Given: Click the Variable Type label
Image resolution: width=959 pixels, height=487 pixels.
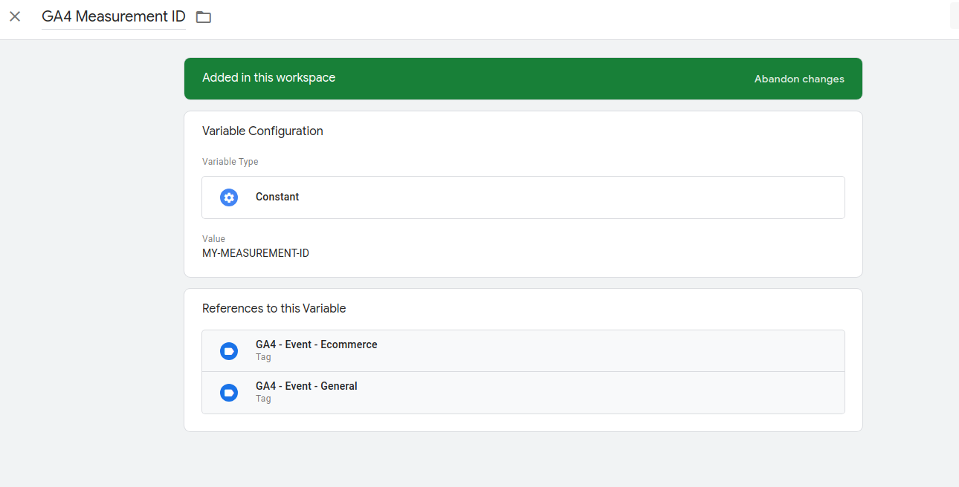Looking at the screenshot, I should point(230,162).
